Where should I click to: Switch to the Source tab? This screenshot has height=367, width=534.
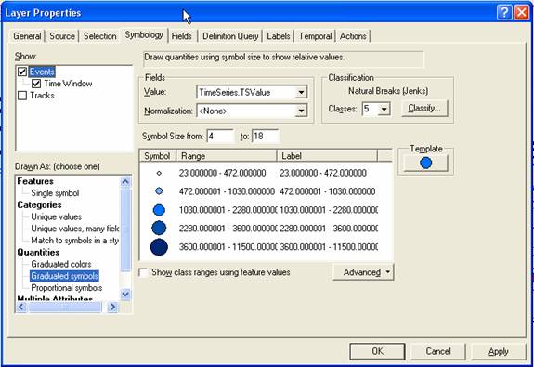62,36
